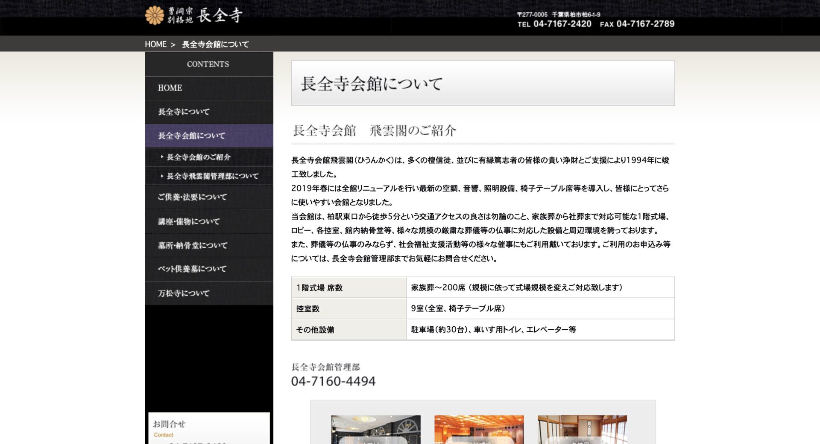Open HOME in the contents sidebar
The height and width of the screenshot is (444, 820).
(x=209, y=88)
